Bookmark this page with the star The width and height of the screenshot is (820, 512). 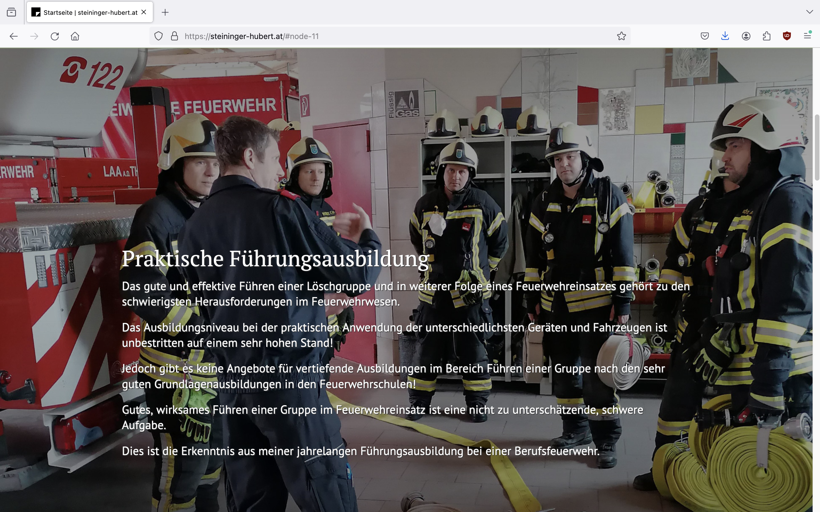tap(621, 36)
